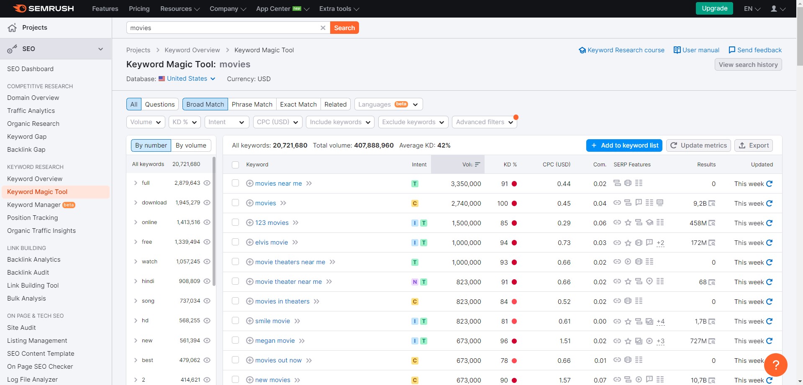
Task: Open the Keyword Research course link
Action: pos(621,50)
